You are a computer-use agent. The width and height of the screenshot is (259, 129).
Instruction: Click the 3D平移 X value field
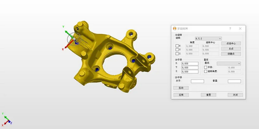190,64
